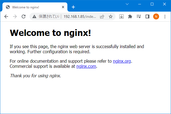The height and width of the screenshot is (114, 171).
Task: Open the media controls playlist icon
Action: (139, 16)
